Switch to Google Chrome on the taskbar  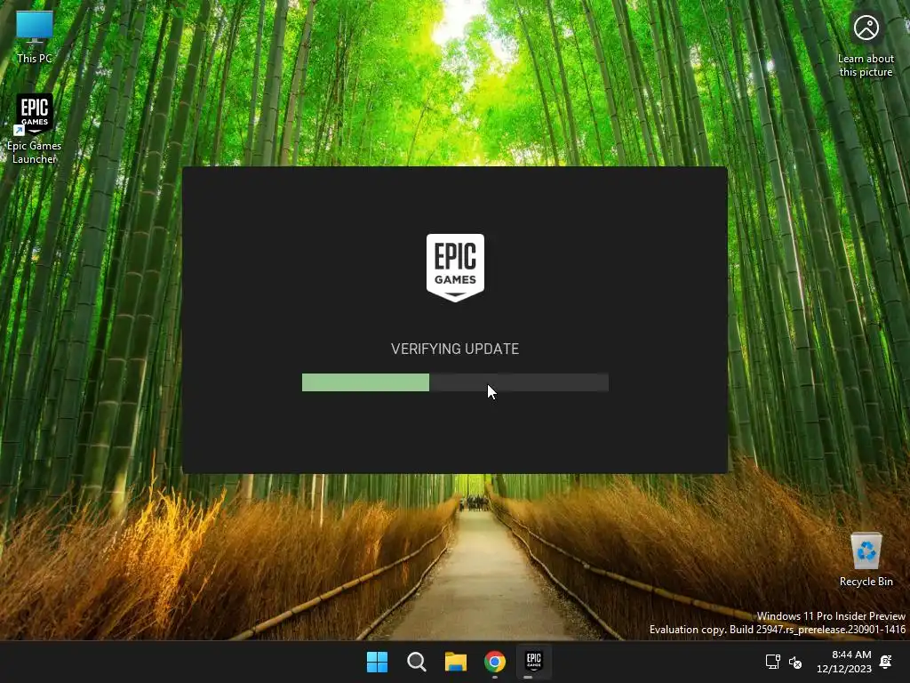point(494,662)
